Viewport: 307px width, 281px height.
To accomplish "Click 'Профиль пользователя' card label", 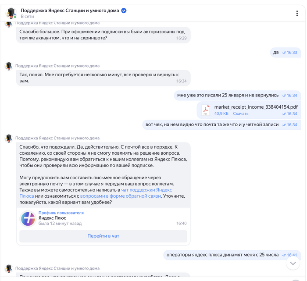I will (61, 213).
